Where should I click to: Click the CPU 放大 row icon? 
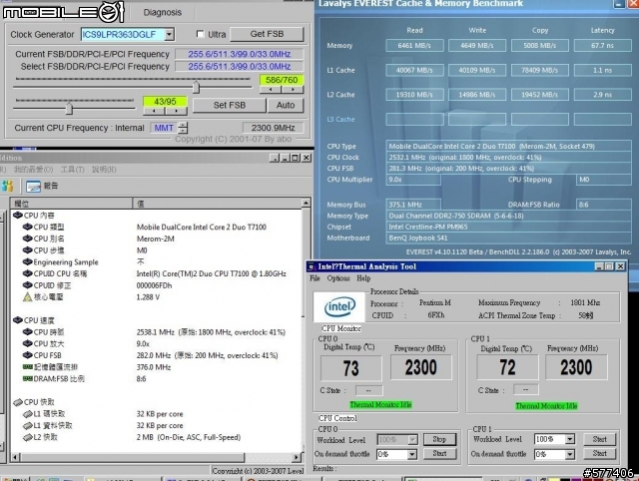click(27, 343)
